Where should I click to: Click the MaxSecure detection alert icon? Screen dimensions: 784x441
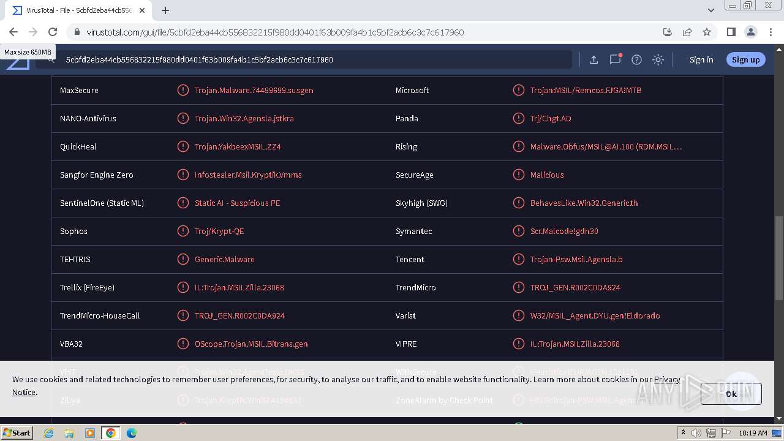coord(183,90)
